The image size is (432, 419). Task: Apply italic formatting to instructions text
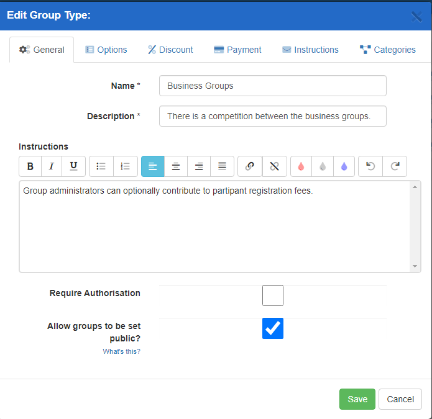point(52,166)
